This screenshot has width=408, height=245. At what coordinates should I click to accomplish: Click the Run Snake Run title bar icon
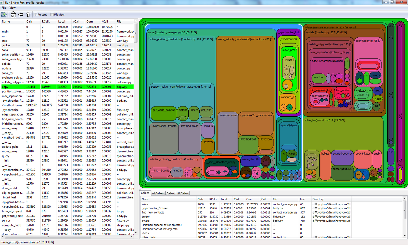(3, 2)
